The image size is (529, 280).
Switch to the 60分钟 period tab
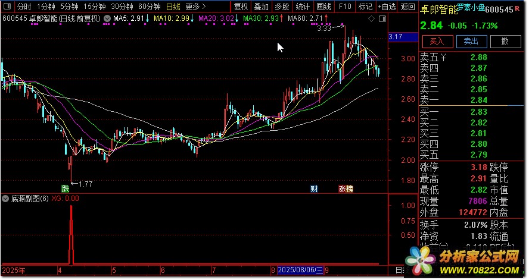149,7
